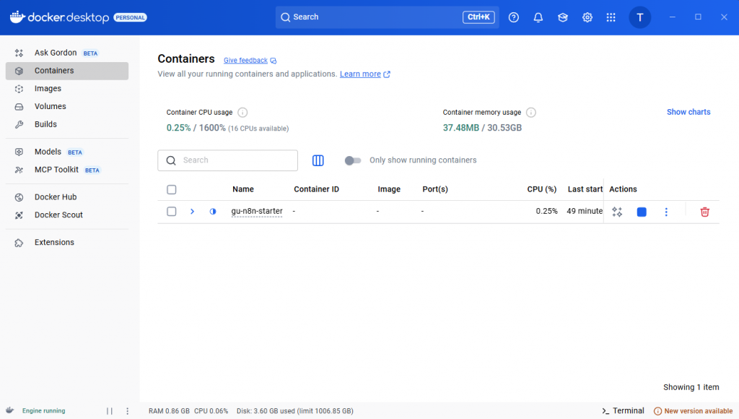Ask Gordon sparkle icon for gu-n8n-starter
Viewport: 739px width, 419px height.
[x=617, y=212]
